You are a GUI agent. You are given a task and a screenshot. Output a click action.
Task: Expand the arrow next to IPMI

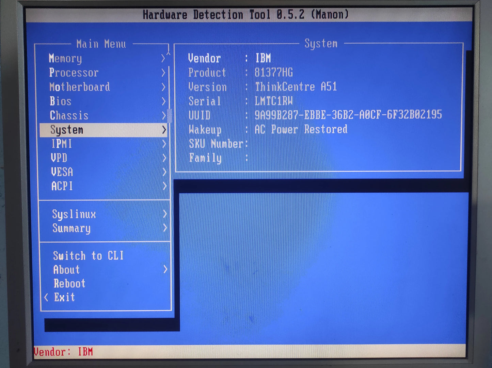click(164, 144)
